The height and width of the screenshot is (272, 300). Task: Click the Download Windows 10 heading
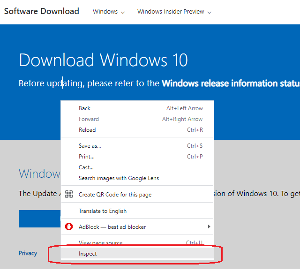[103, 60]
